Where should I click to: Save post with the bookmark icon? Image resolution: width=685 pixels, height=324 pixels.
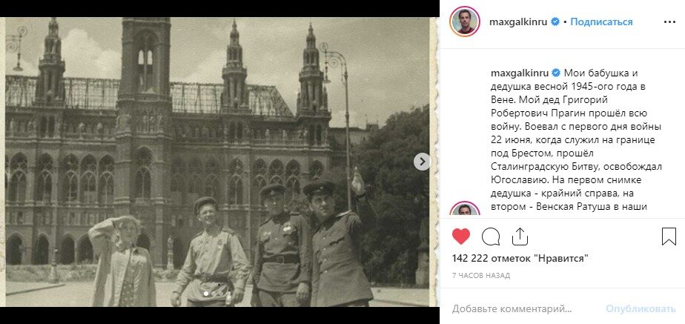(x=669, y=237)
